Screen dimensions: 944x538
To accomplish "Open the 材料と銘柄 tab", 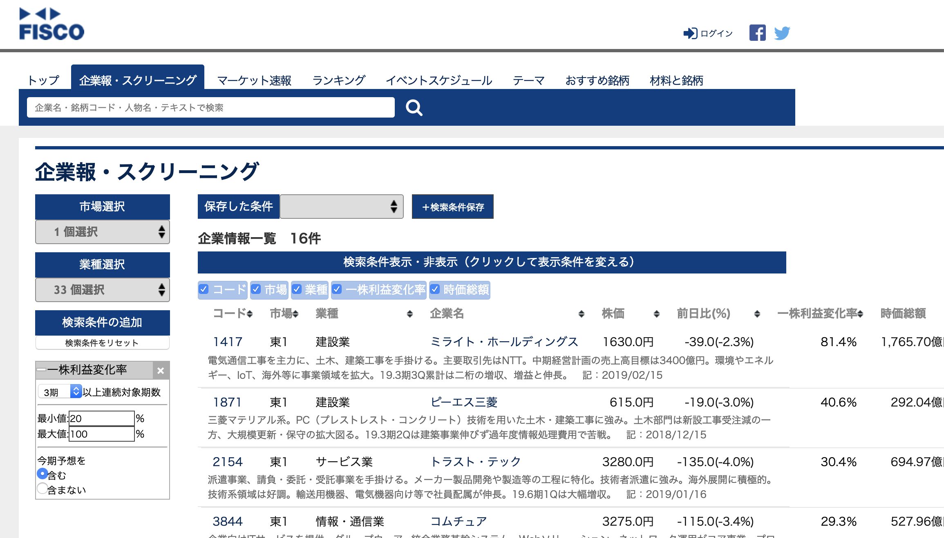I will tap(677, 80).
